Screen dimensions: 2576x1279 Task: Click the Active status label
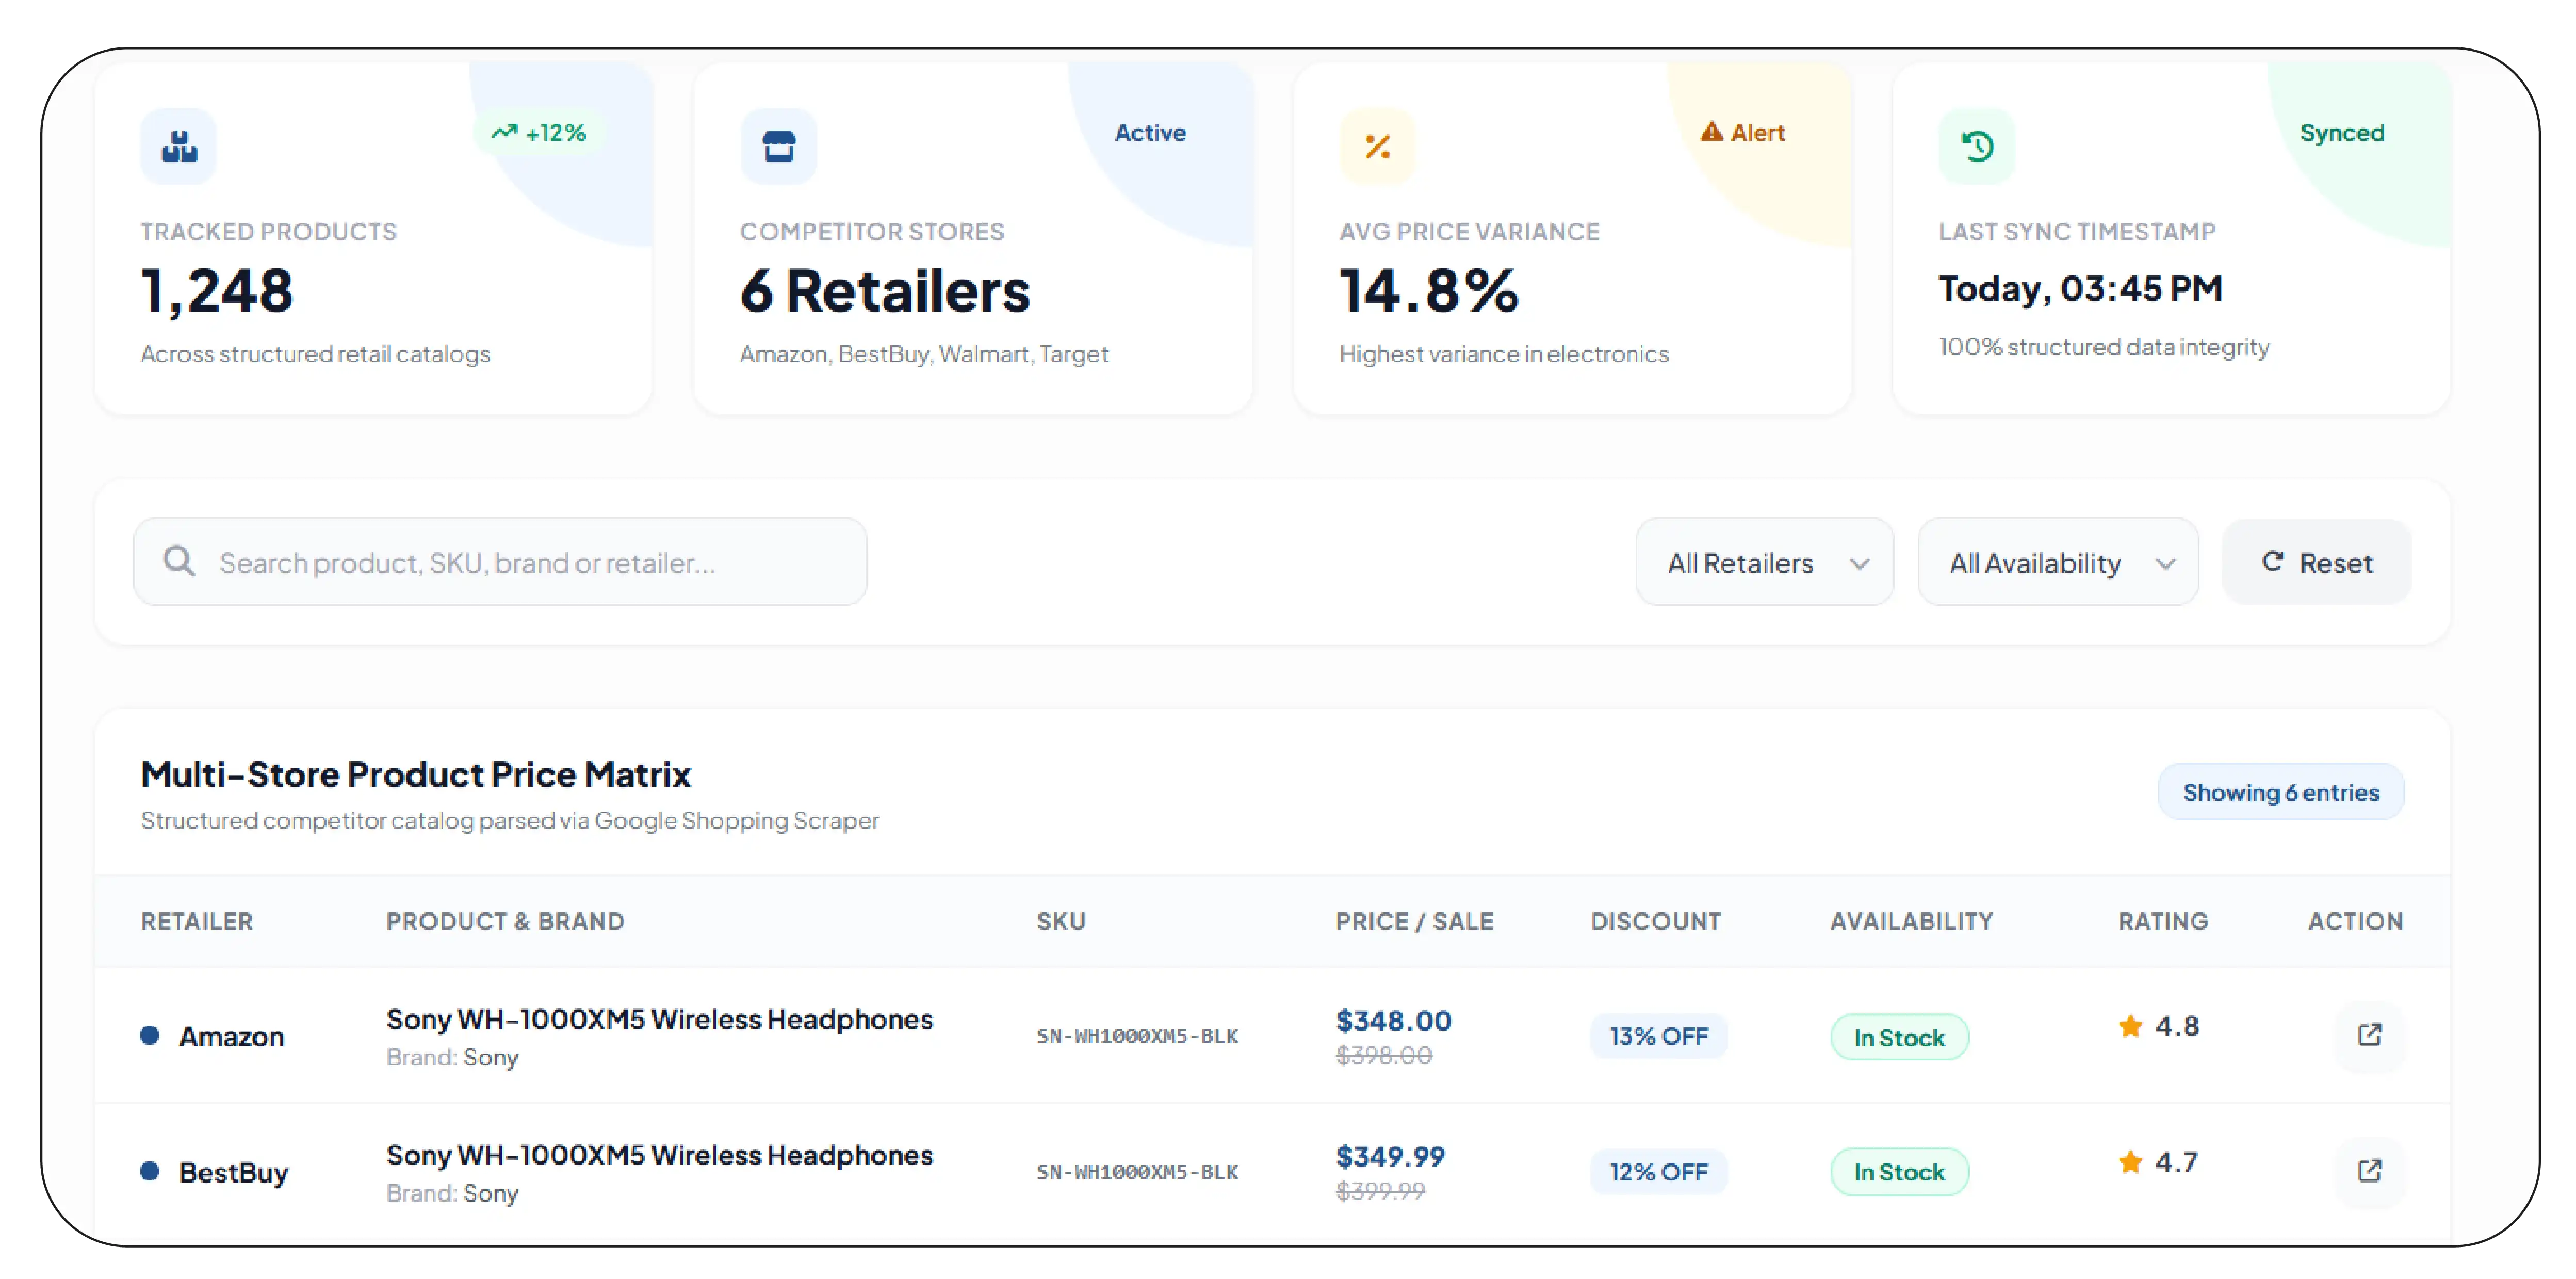point(1150,132)
